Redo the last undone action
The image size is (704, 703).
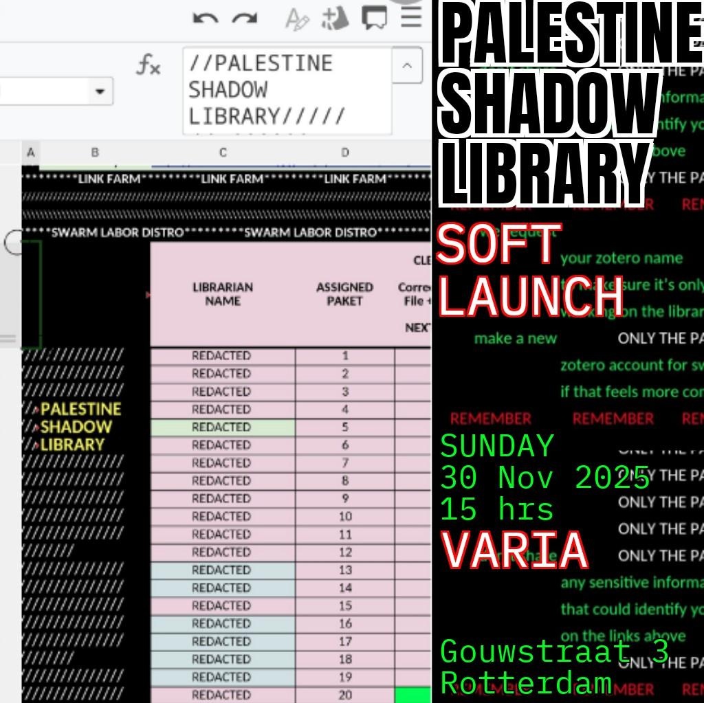tap(244, 19)
